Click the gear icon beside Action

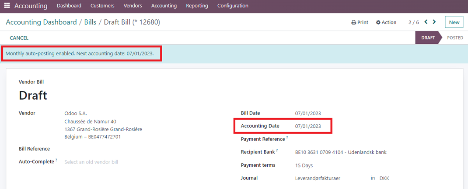pyautogui.click(x=378, y=22)
